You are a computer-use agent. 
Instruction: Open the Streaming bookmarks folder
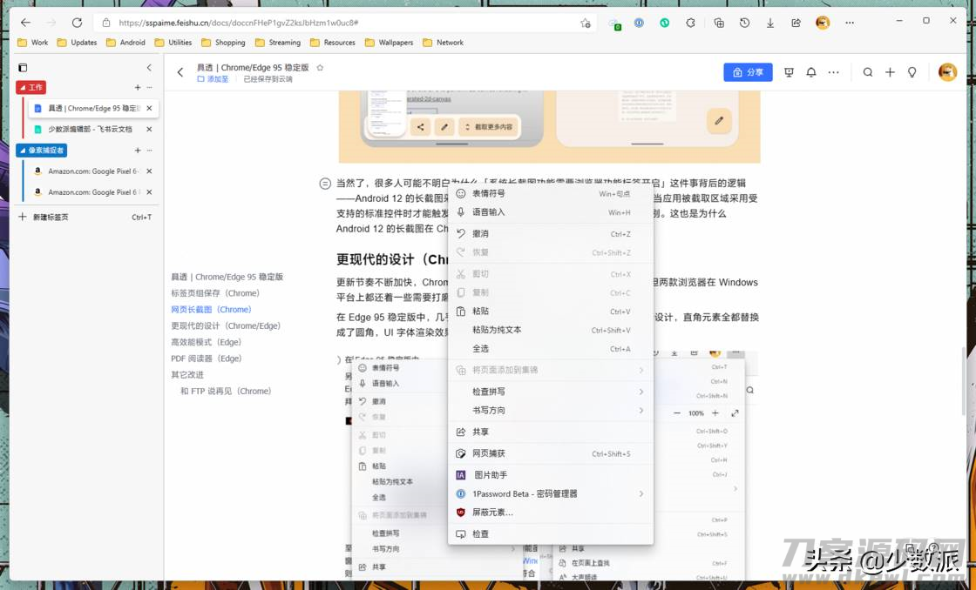(x=278, y=43)
